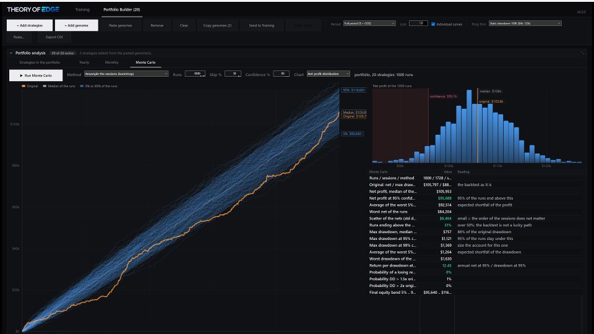Click the 95% $116,661 chart label

coord(353,90)
